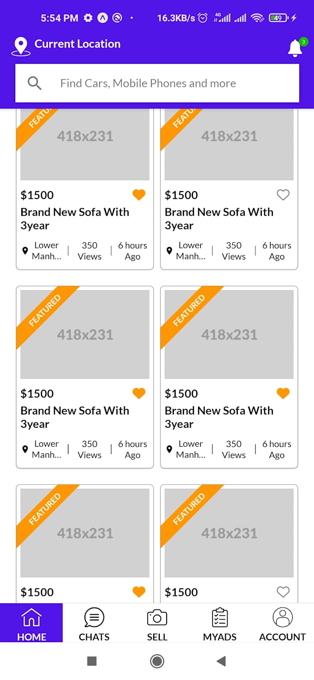The image size is (314, 680).
Task: Open Account profile icon
Action: pos(282,617)
